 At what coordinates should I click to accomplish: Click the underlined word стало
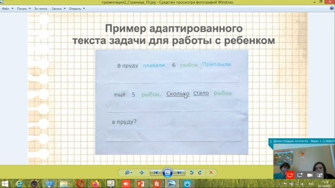201,93
